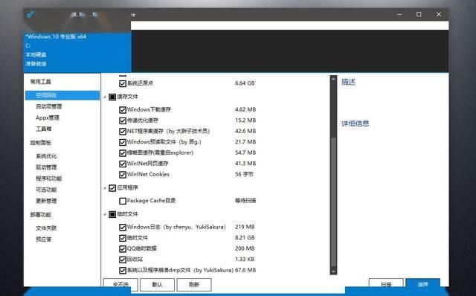Screen dimensions: 476x296
Task: Uncheck WinINet网页缓存 checkbox
Action: (x=123, y=164)
